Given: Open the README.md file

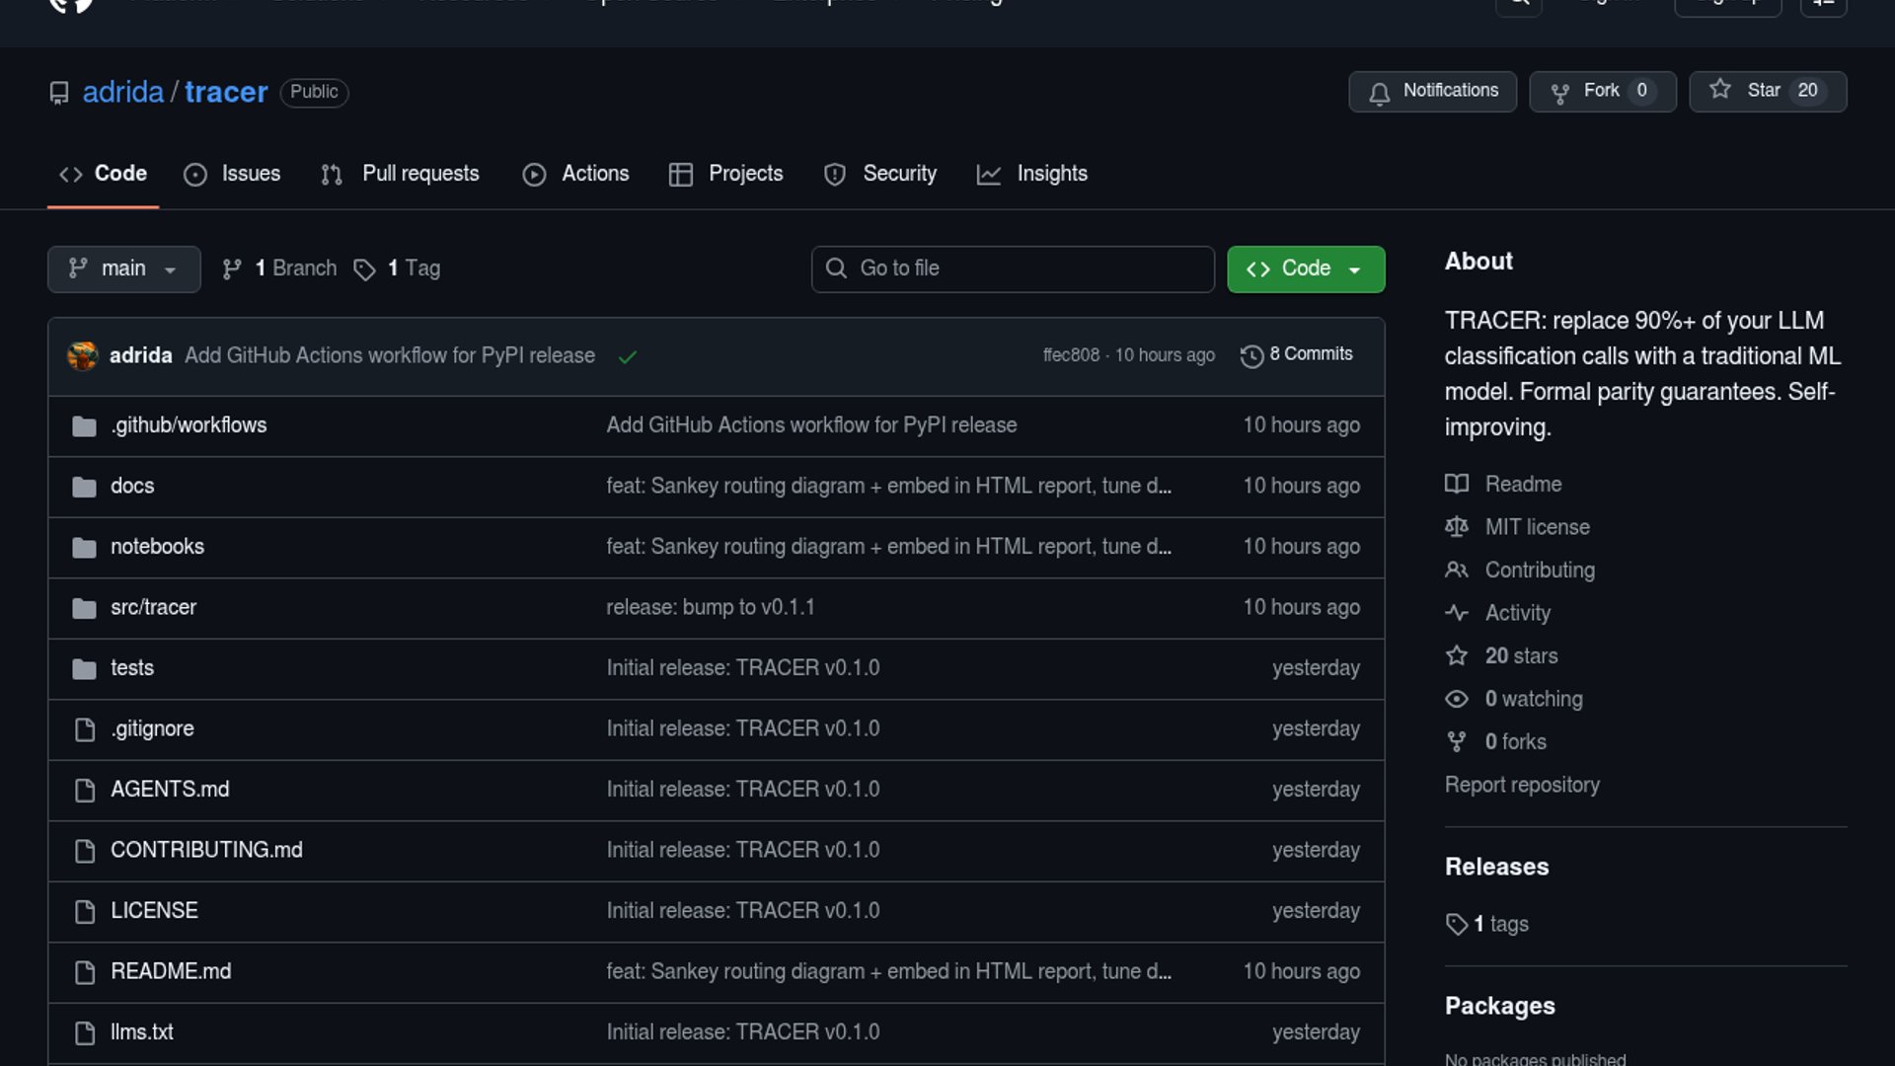Looking at the screenshot, I should 171,971.
